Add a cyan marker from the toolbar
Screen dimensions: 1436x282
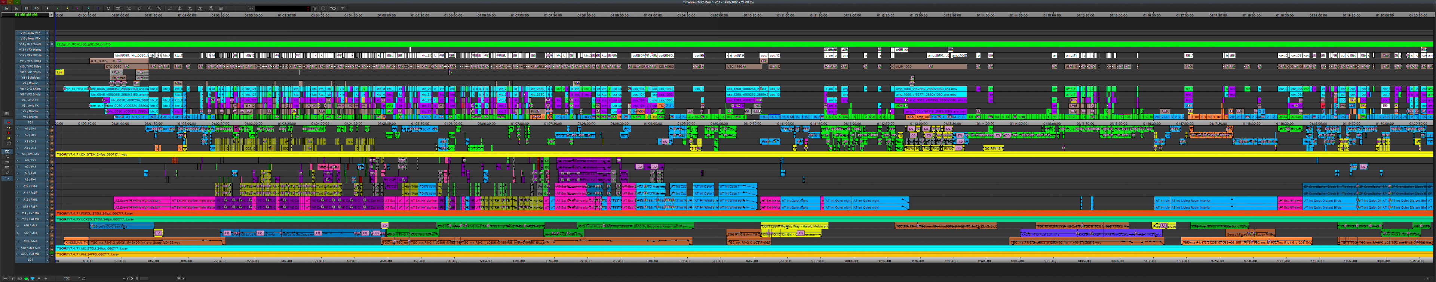pos(88,9)
